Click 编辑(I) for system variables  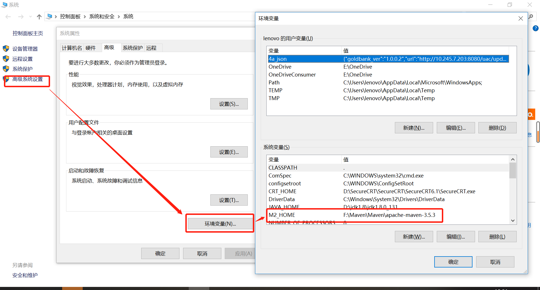point(456,237)
